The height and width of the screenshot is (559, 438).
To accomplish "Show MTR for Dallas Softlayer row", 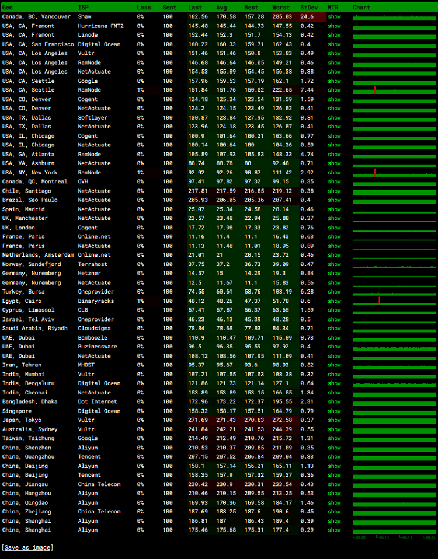I will click(334, 117).
